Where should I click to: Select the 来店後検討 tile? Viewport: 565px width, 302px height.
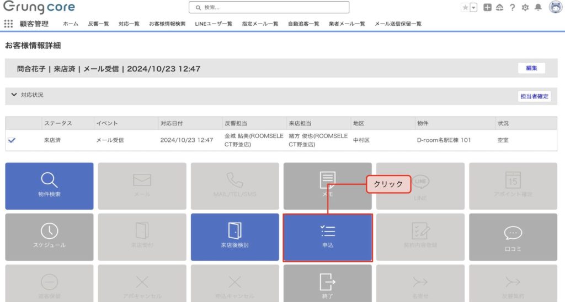point(234,237)
